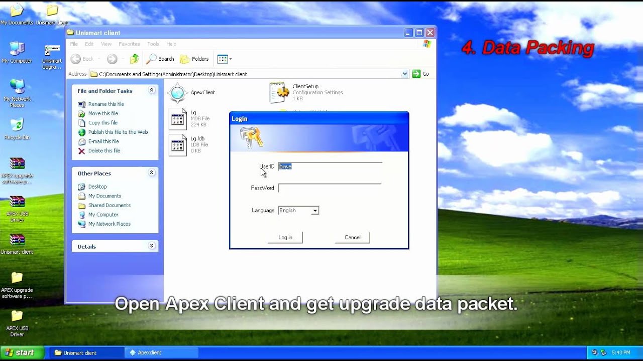Cancel the Login dialog

point(353,237)
